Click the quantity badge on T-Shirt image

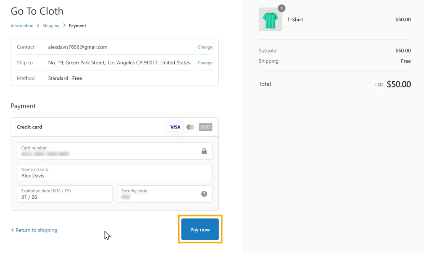click(x=281, y=8)
